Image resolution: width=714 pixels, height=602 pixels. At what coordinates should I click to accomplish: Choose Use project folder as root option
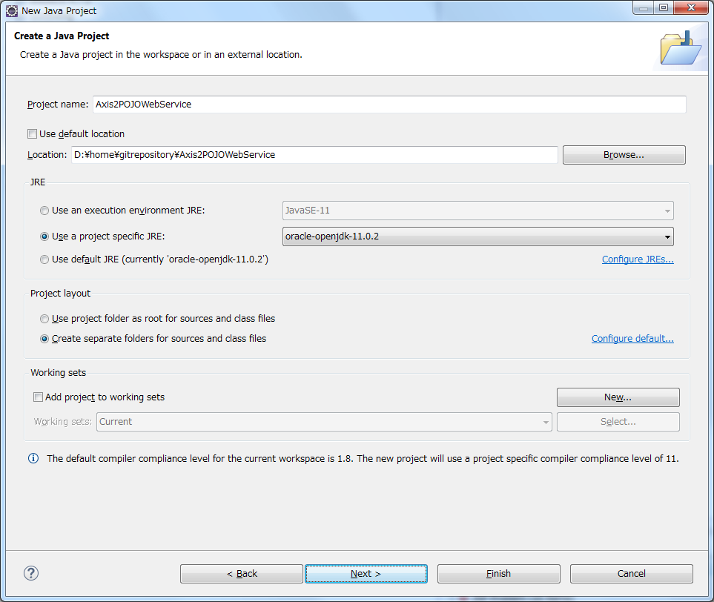coord(44,319)
